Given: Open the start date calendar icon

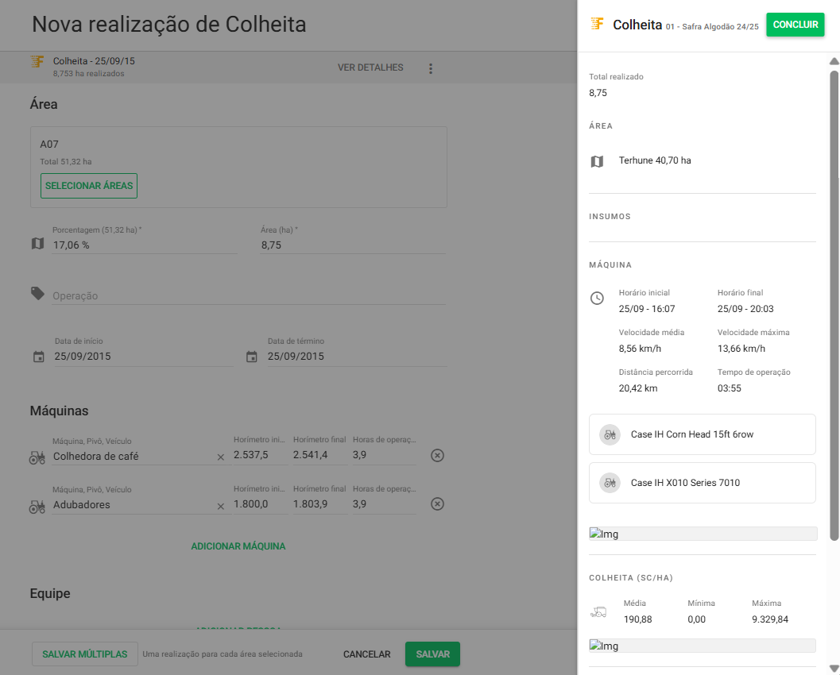Looking at the screenshot, I should [x=39, y=357].
